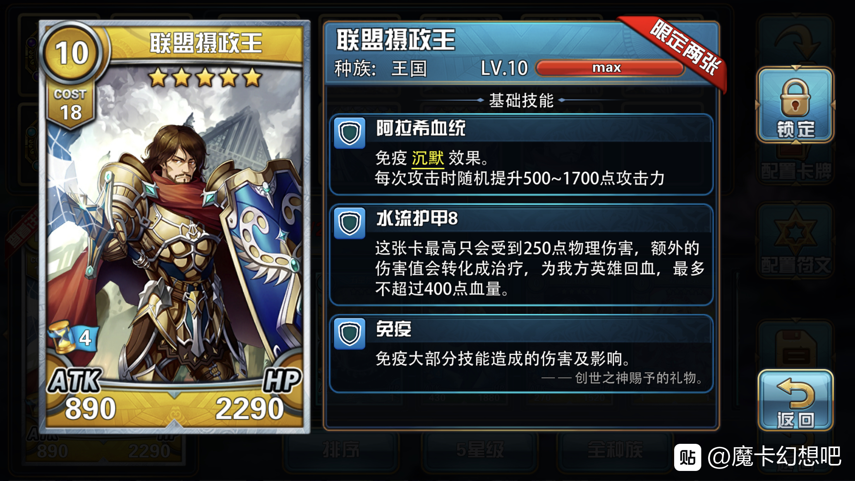Click the five-star rating row
Viewport: 855px width, 481px height.
click(205, 77)
